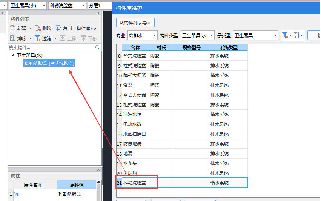Close the 属性 panel with its X

tap(98, 170)
